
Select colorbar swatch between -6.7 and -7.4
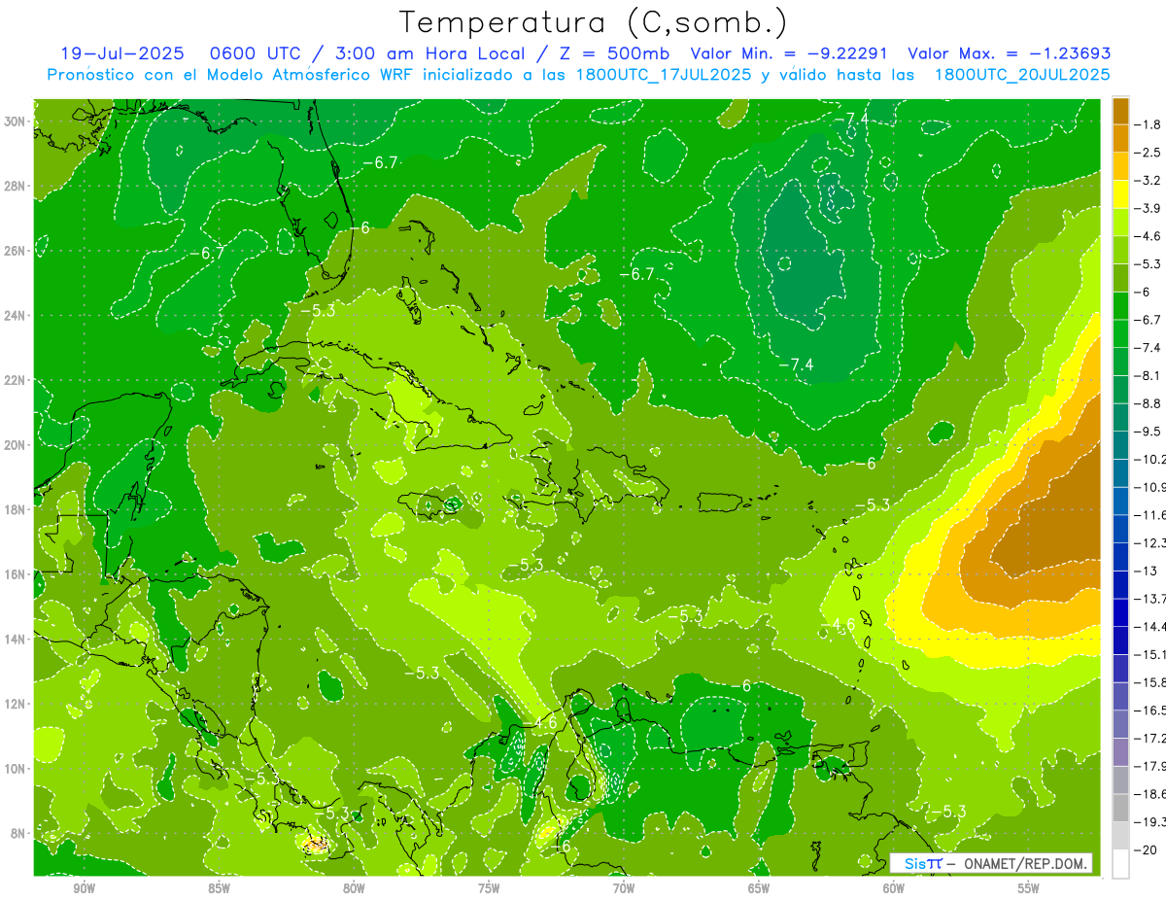[x=1120, y=333]
